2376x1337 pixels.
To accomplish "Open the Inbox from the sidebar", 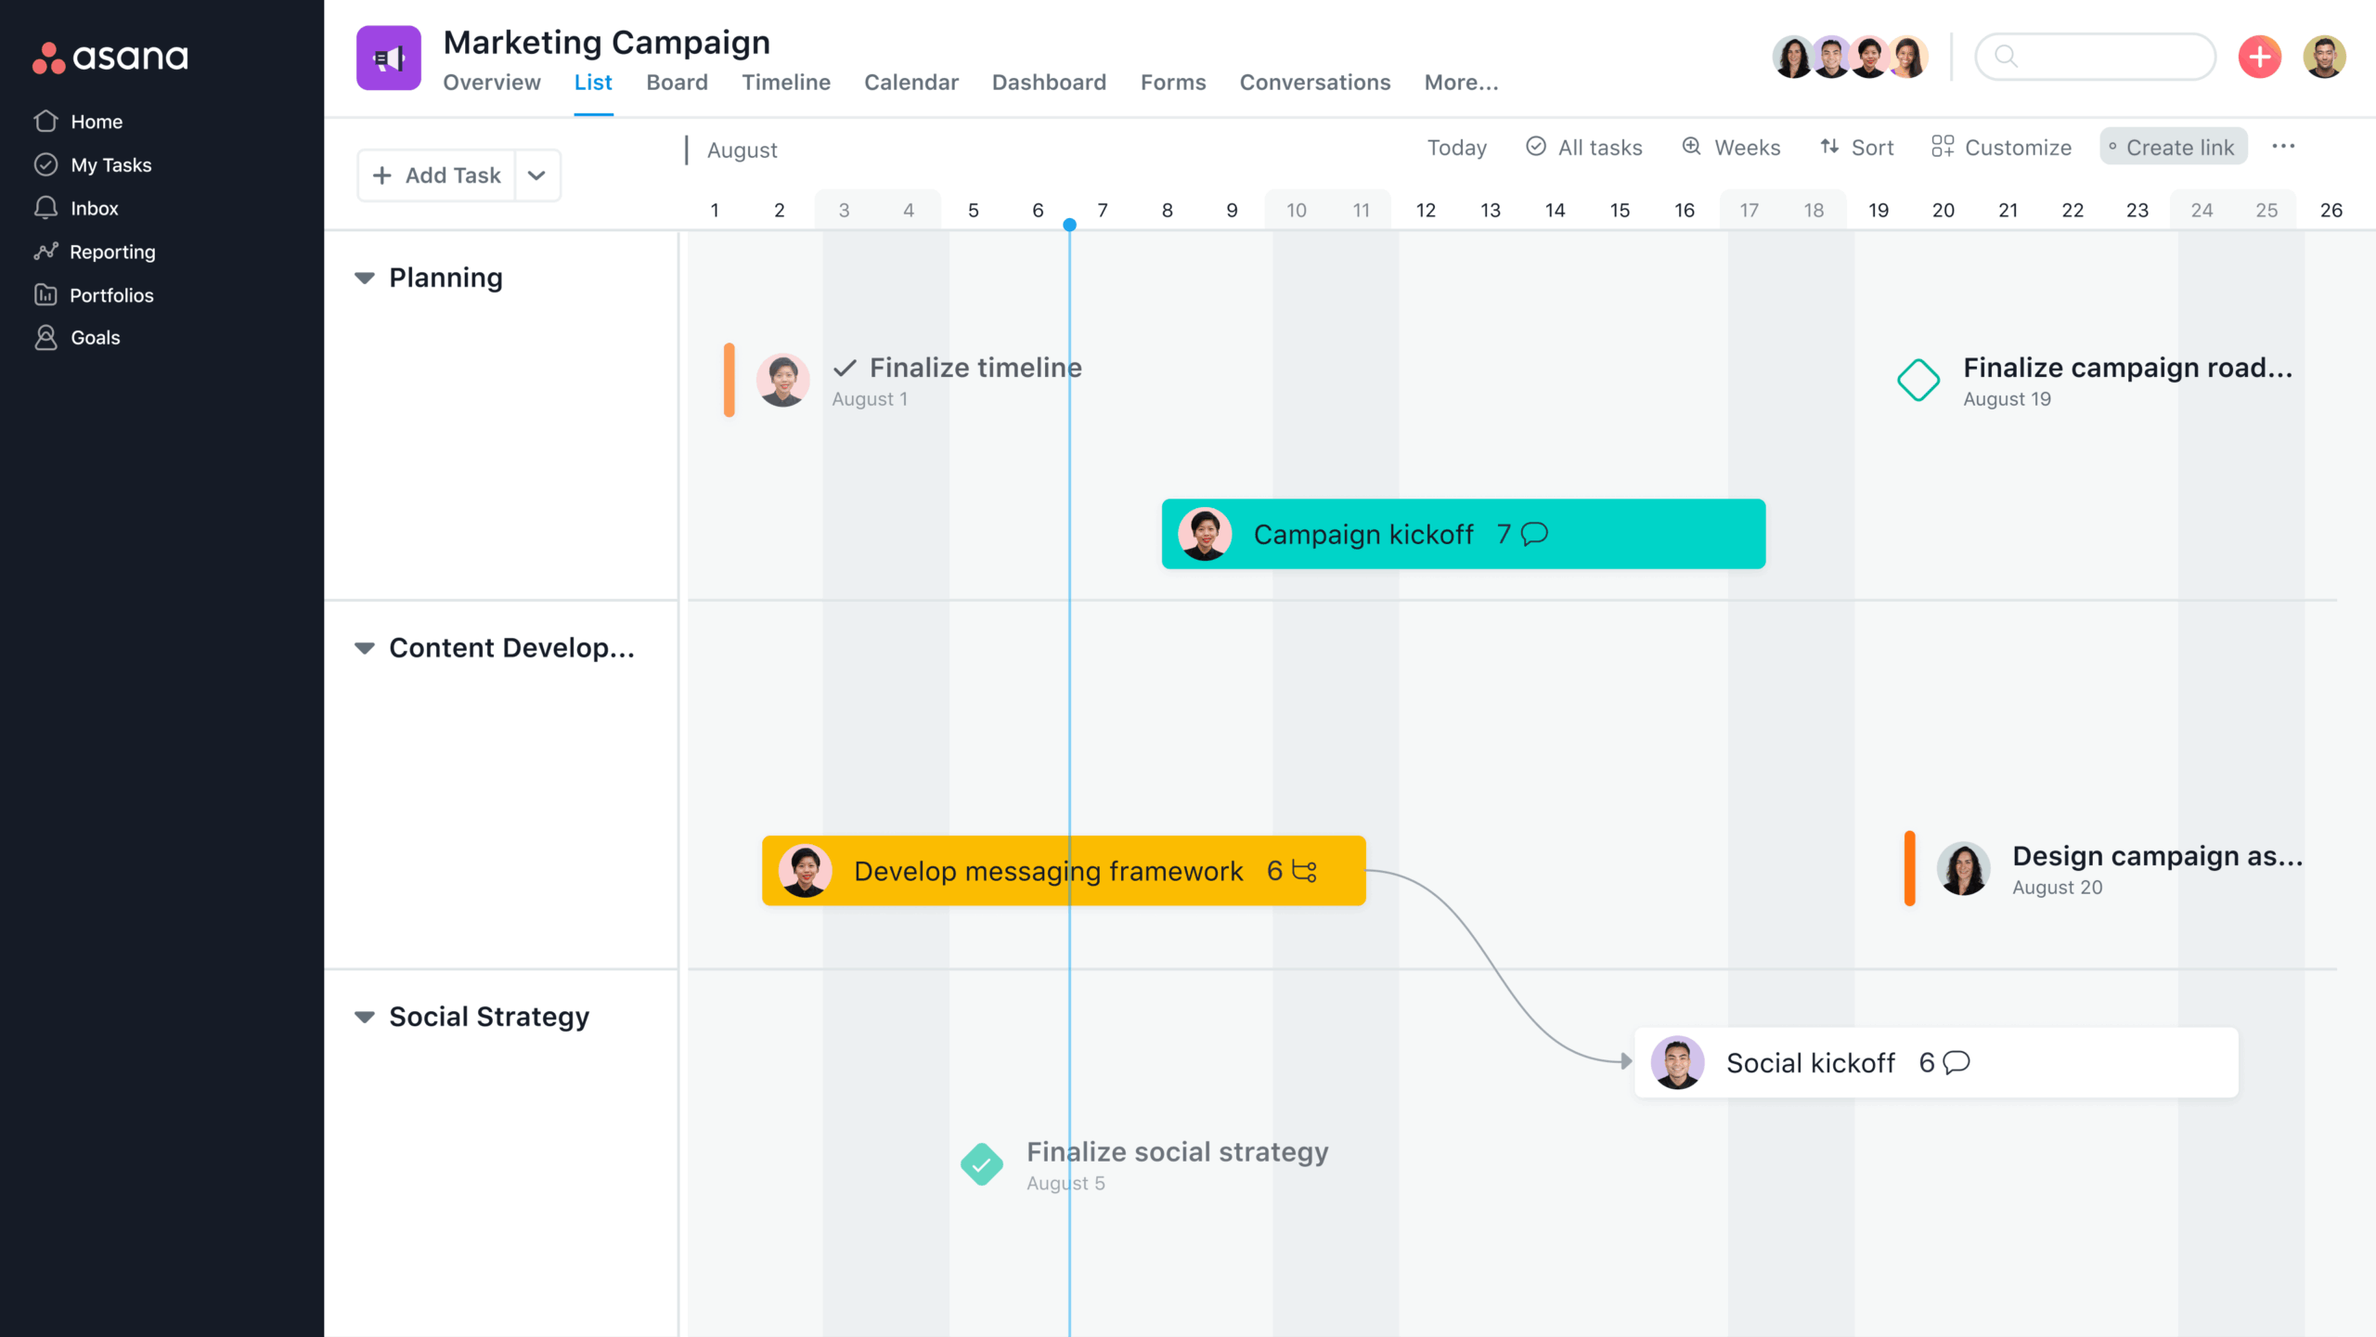I will pyautogui.click(x=94, y=208).
